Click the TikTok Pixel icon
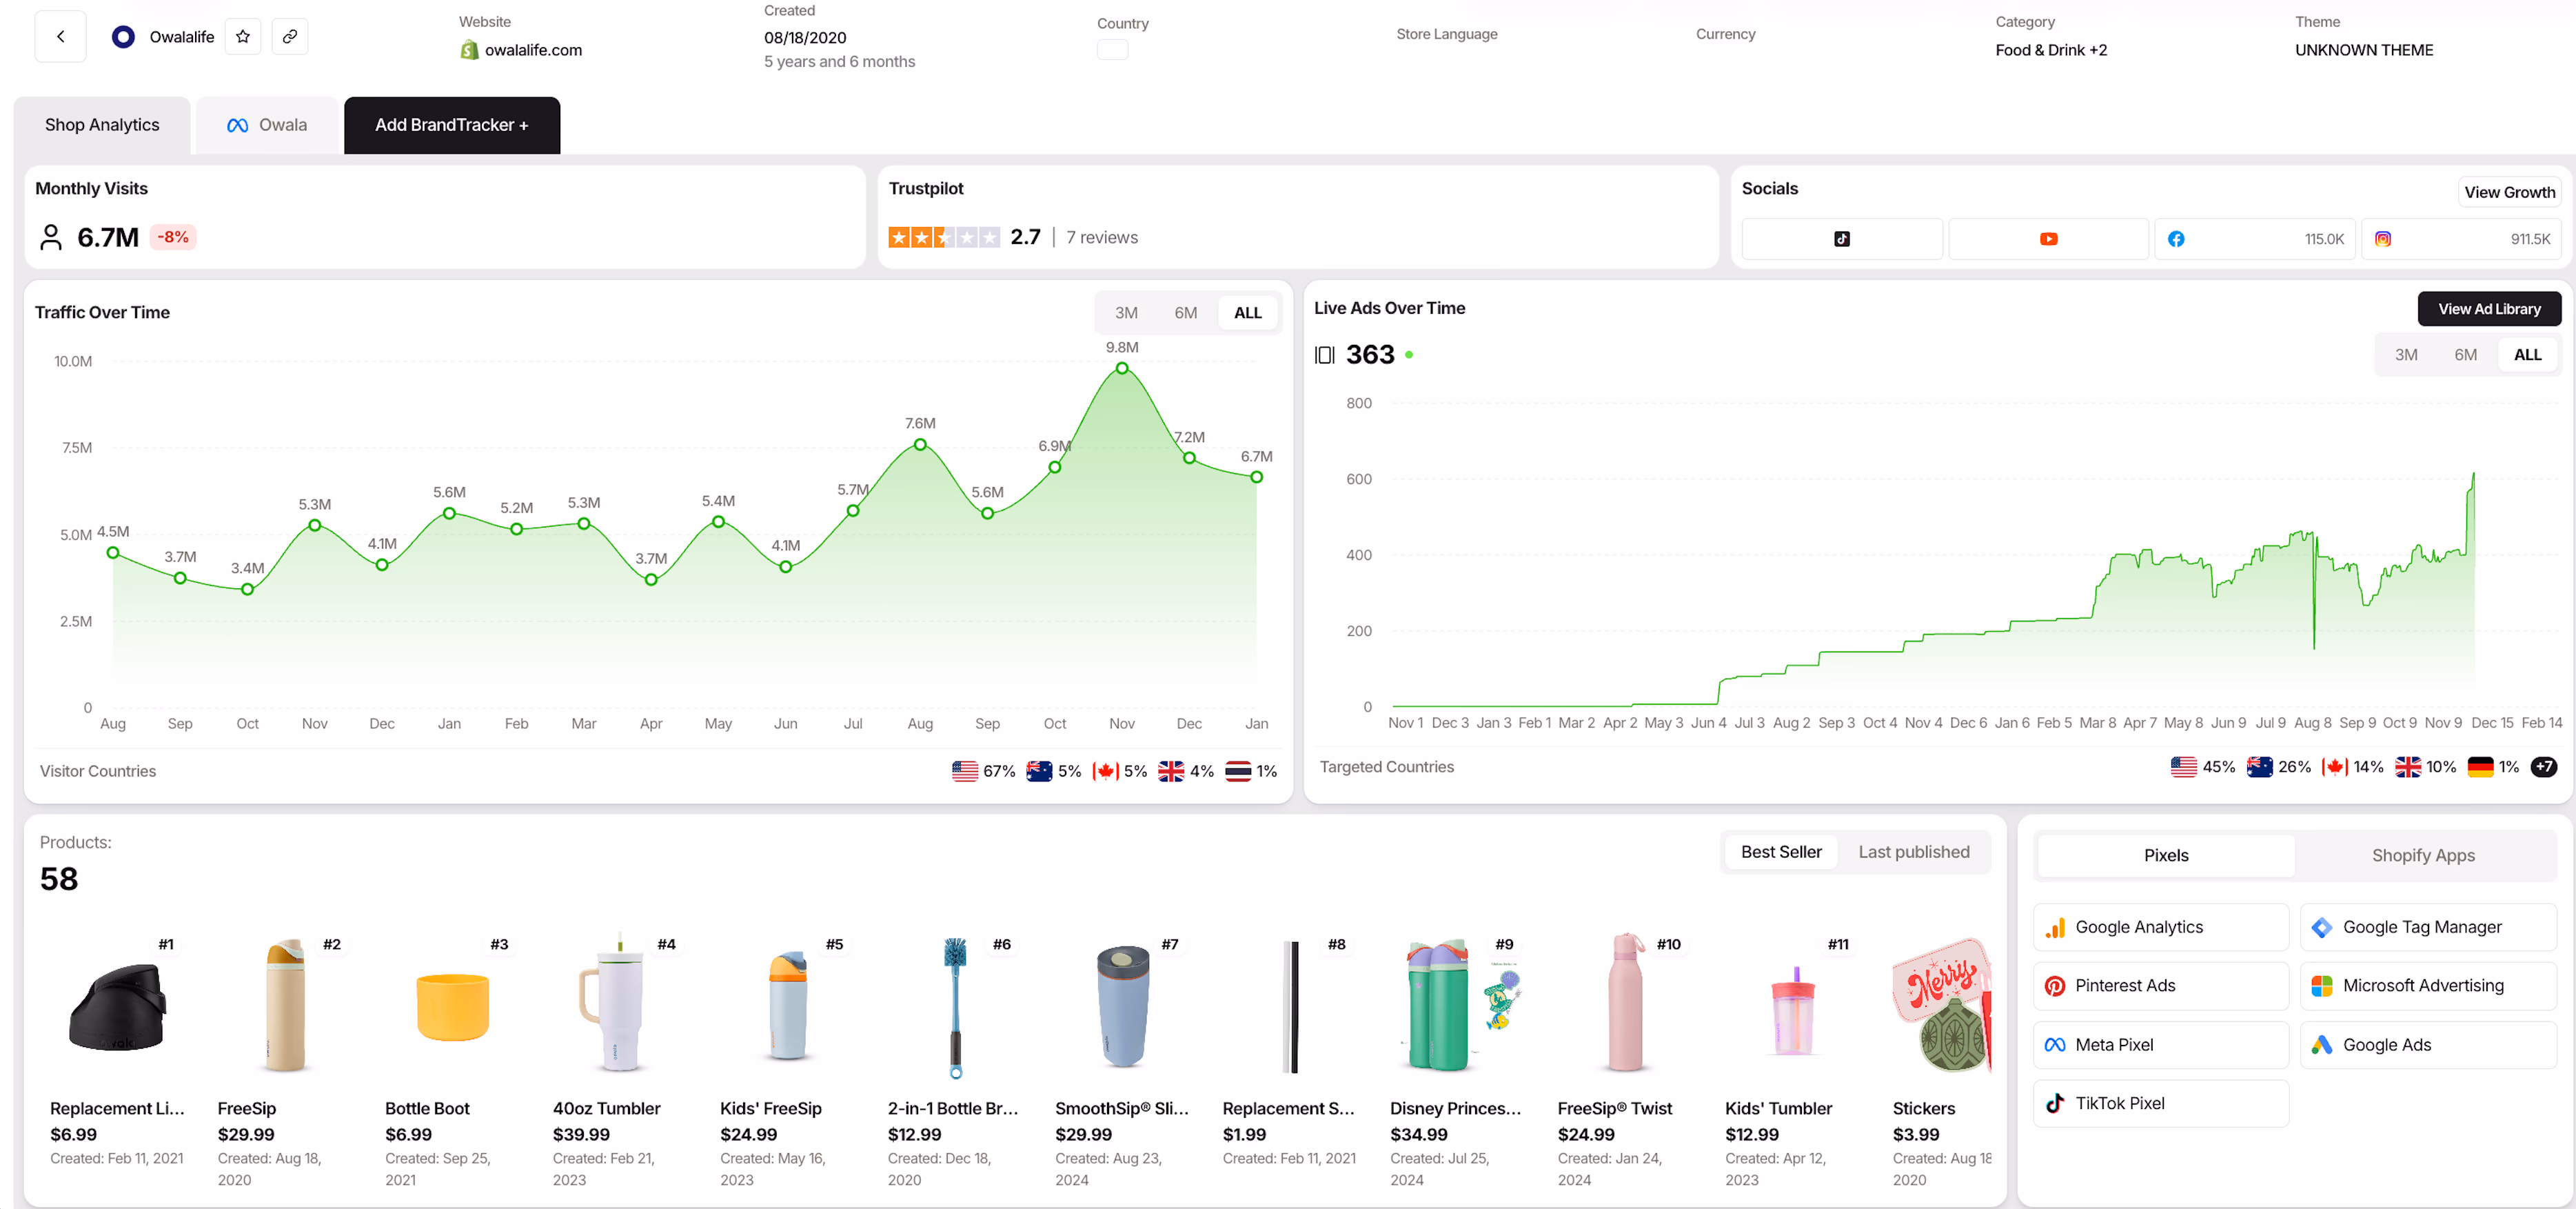Image resolution: width=2576 pixels, height=1209 pixels. 2056,1103
